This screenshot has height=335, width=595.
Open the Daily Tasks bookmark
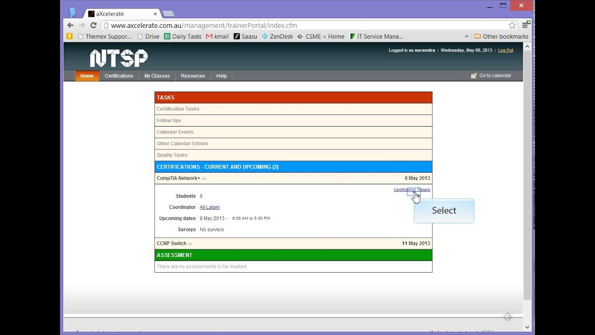pyautogui.click(x=183, y=36)
